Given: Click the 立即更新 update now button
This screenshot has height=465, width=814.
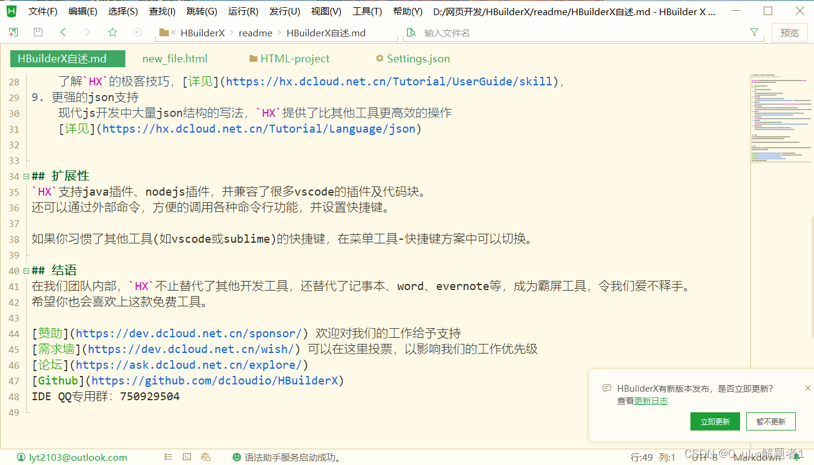Looking at the screenshot, I should point(715,422).
